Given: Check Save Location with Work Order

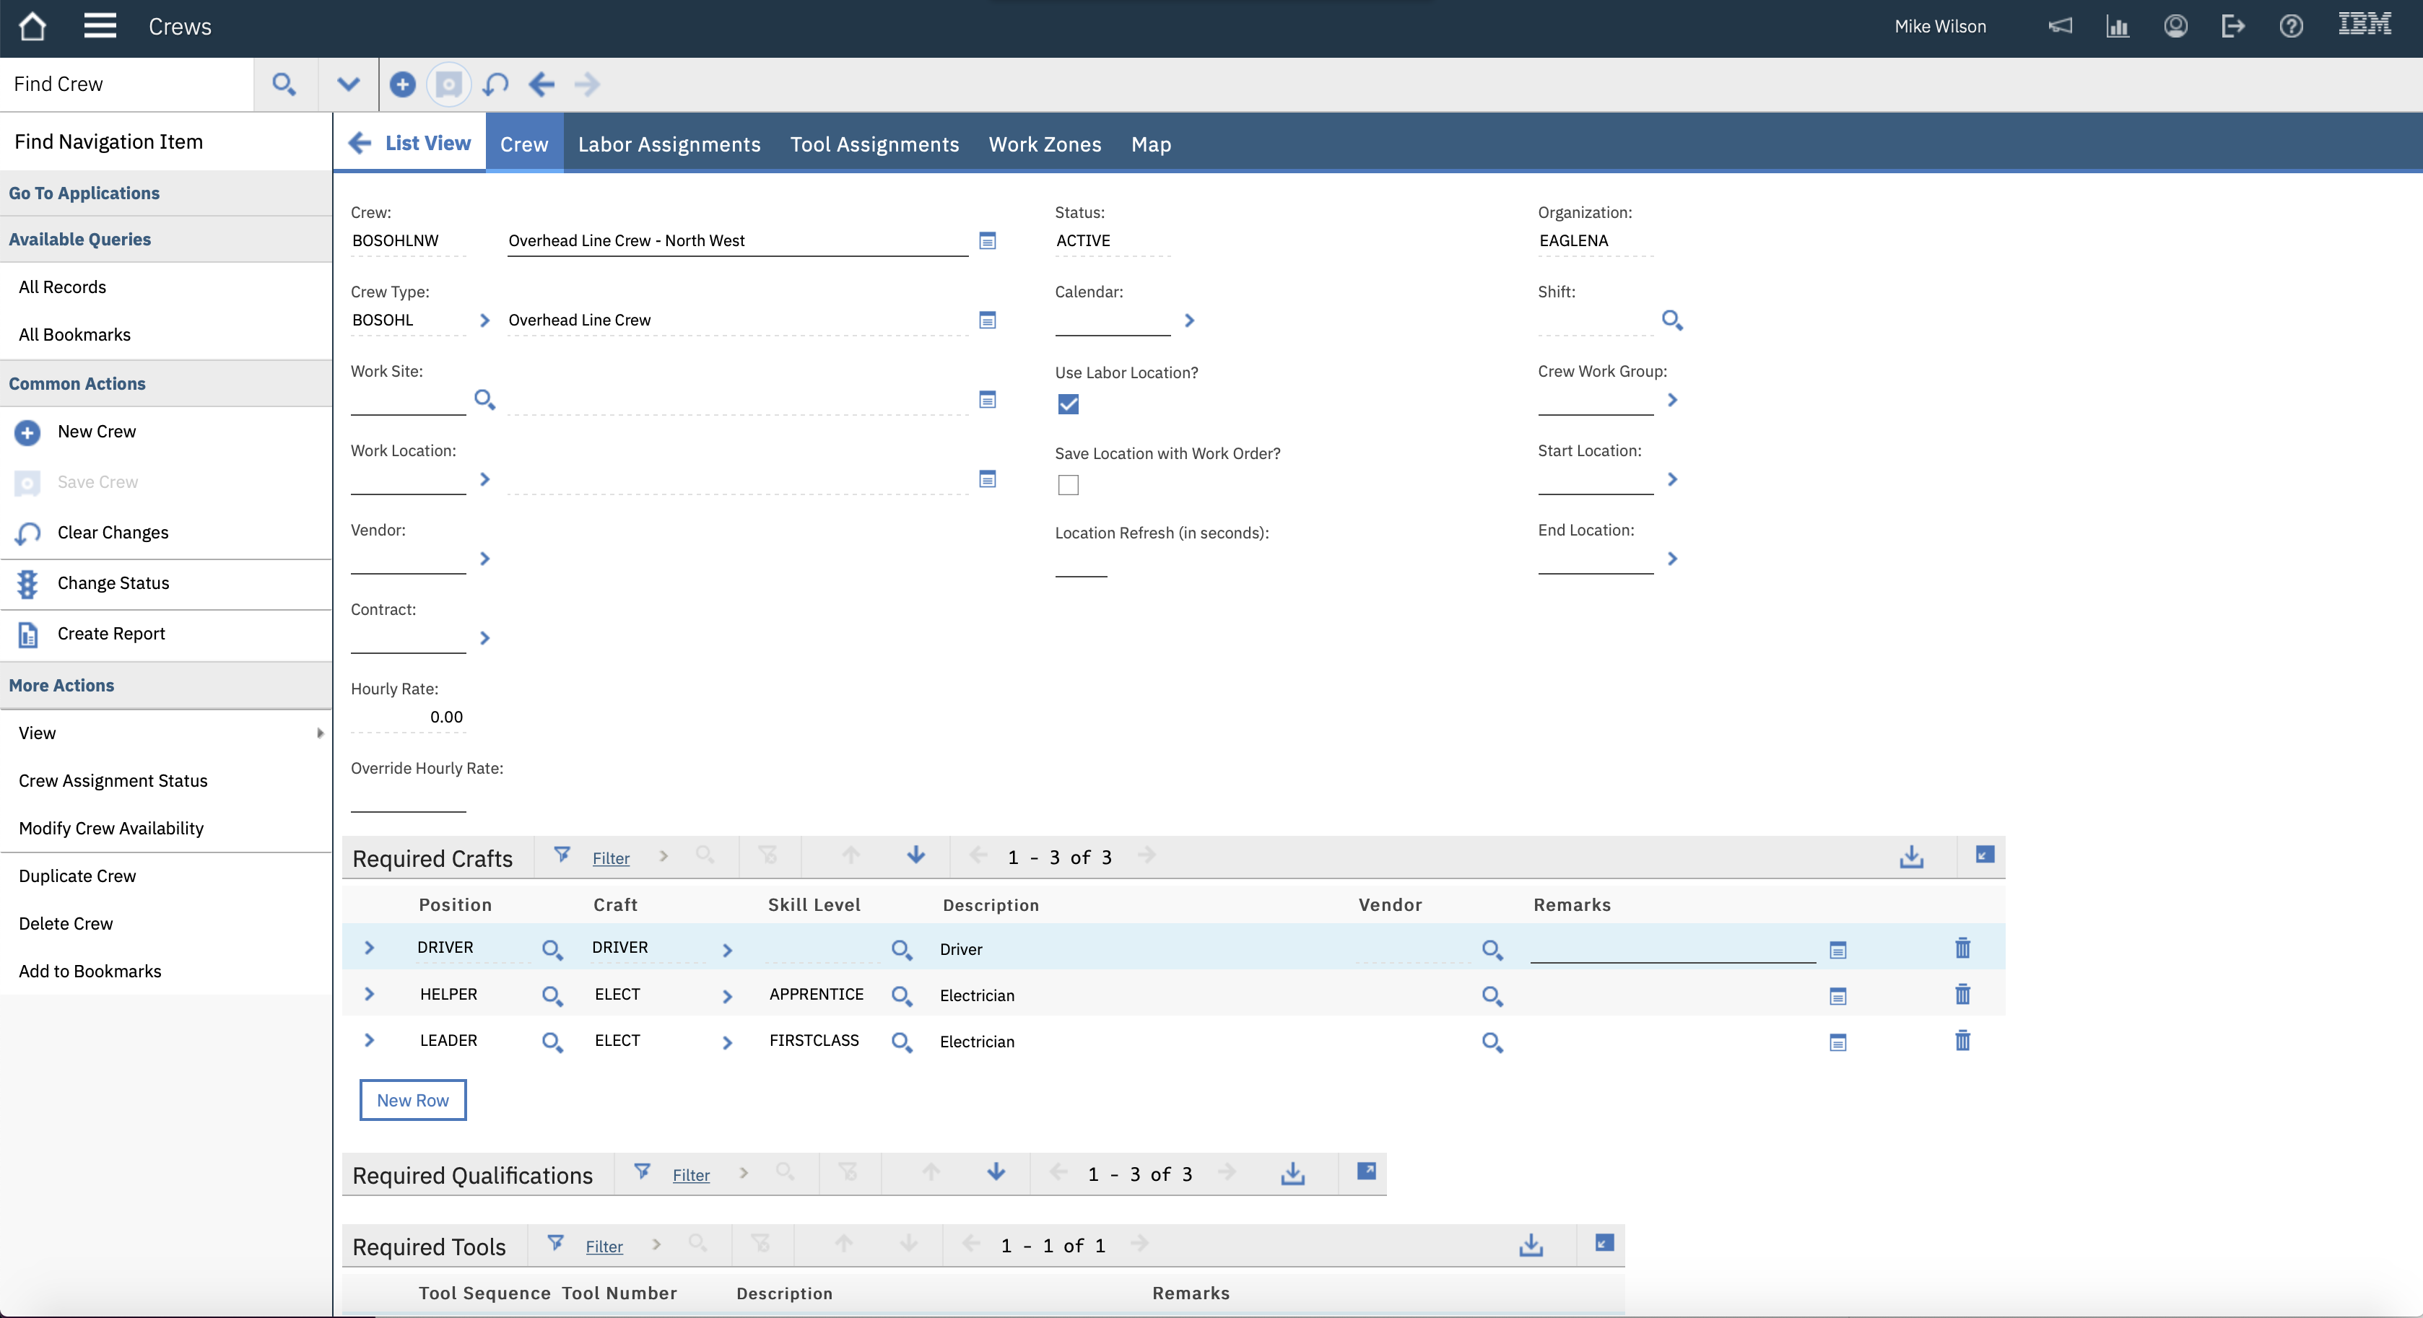Looking at the screenshot, I should coord(1068,485).
